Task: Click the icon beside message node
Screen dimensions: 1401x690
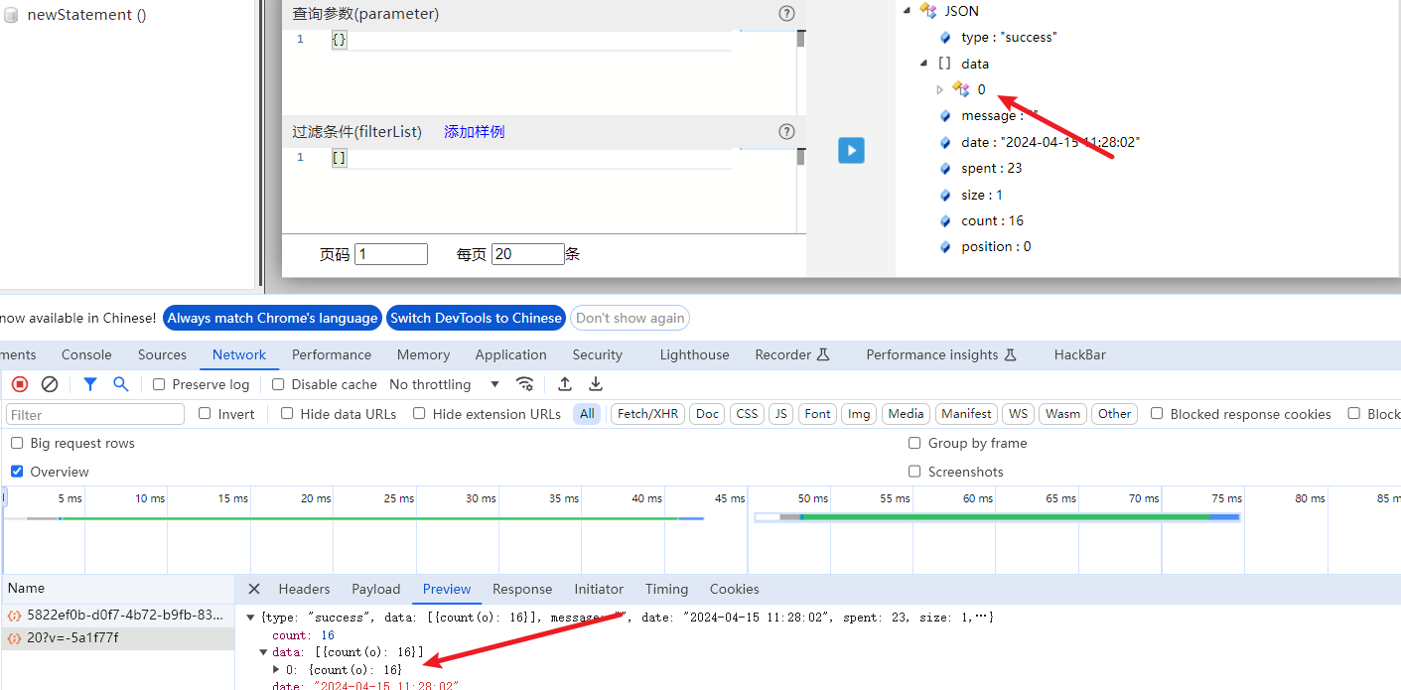Action: tap(946, 116)
